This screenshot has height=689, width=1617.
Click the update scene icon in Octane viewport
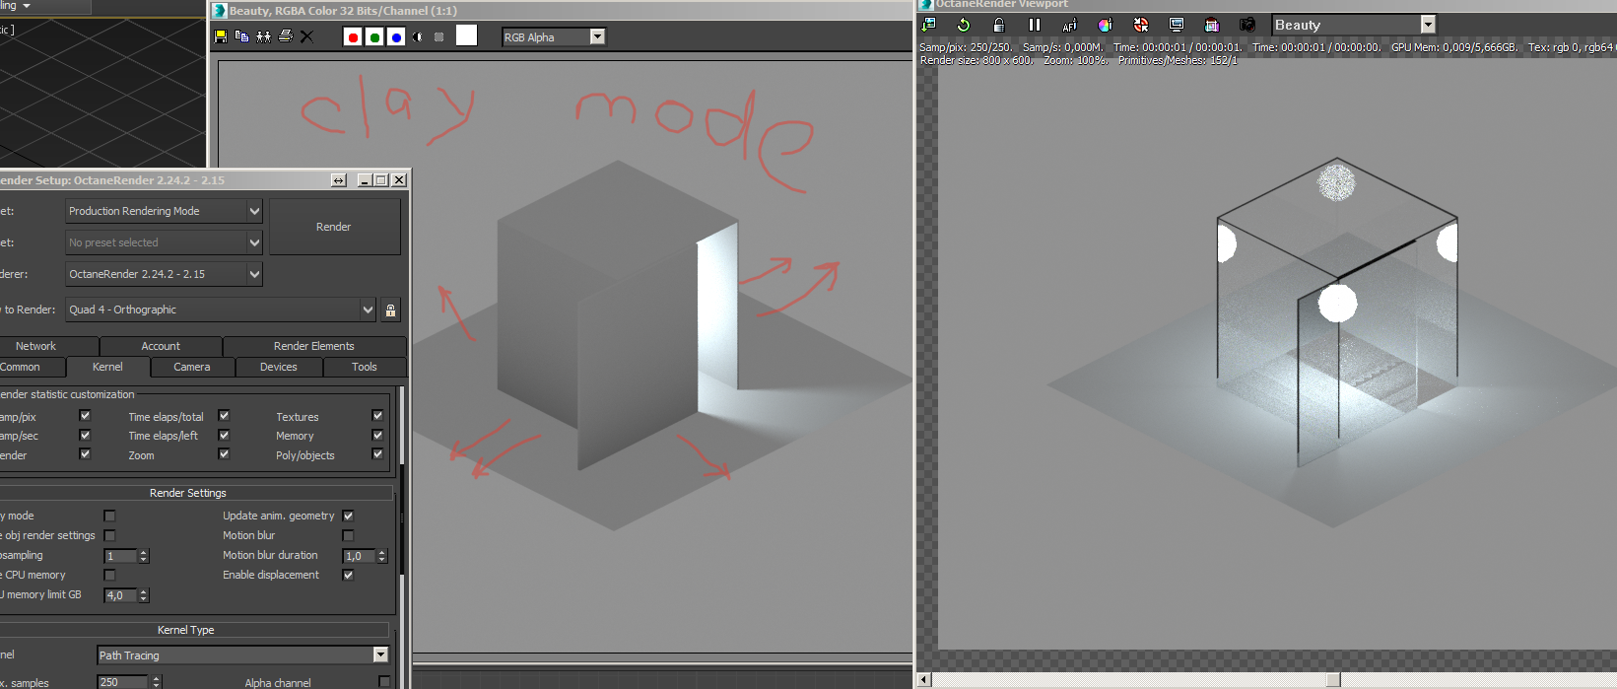tap(928, 25)
